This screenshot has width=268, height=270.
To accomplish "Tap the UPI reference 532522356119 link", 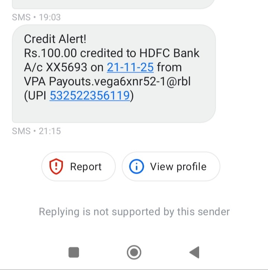I will pos(89,96).
